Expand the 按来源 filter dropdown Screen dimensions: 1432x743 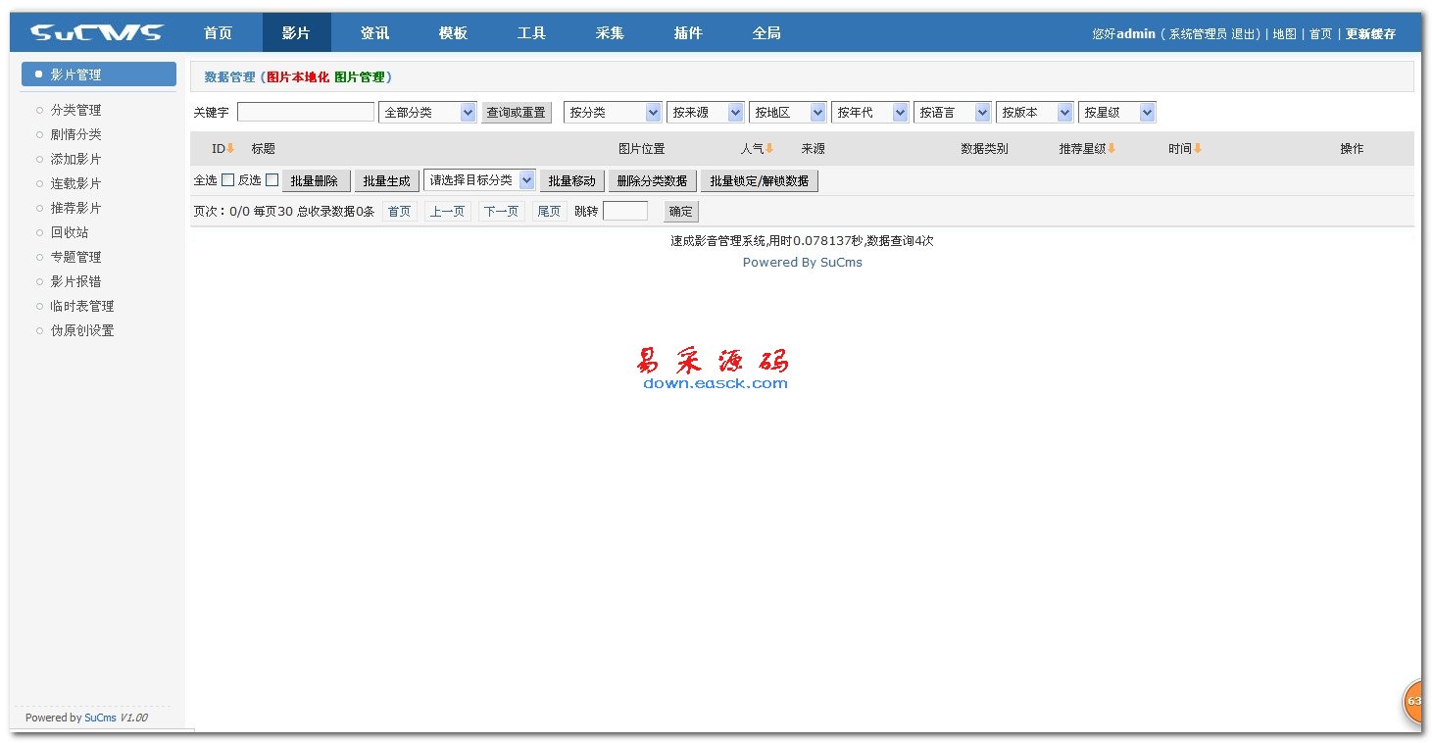click(x=705, y=113)
